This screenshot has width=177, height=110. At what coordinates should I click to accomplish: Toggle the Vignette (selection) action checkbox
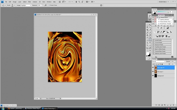coord(153,20)
